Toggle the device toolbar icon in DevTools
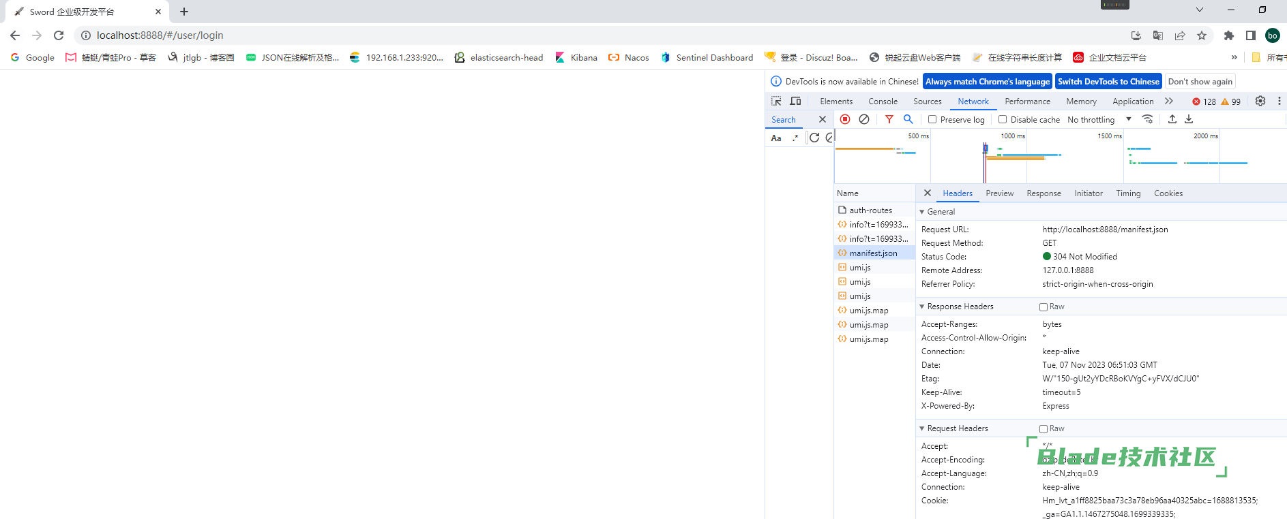The height and width of the screenshot is (519, 1287). [795, 101]
